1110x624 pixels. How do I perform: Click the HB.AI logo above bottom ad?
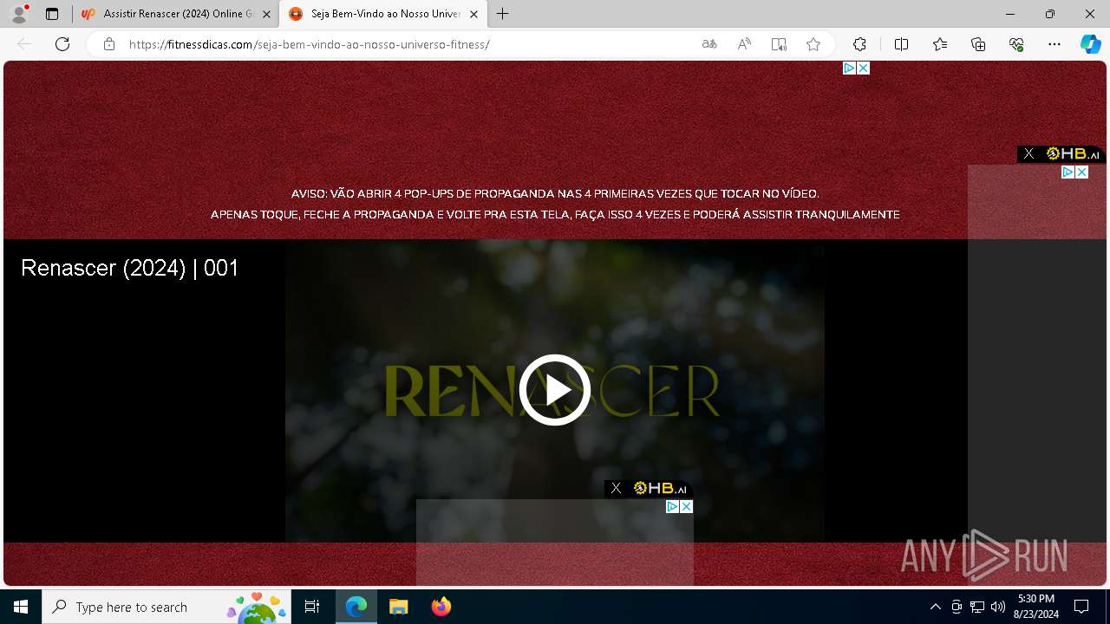point(660,489)
